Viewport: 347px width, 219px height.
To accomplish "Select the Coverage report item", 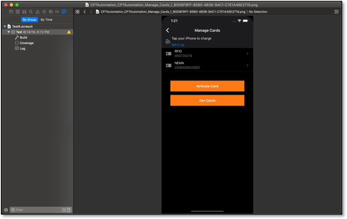I will (x=26, y=43).
